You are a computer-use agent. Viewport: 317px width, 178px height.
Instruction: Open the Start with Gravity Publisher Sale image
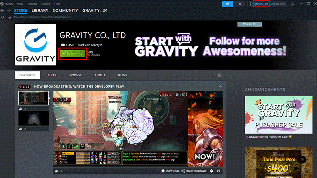pyautogui.click(x=279, y=115)
